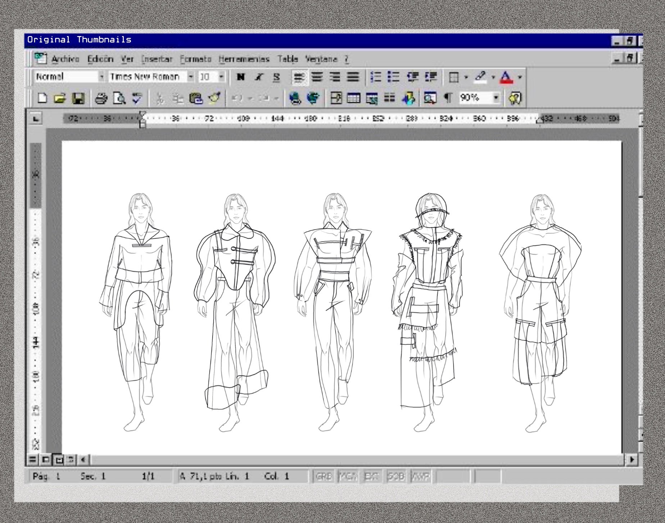Toggle left text alignment
The image size is (665, 523).
pos(299,77)
